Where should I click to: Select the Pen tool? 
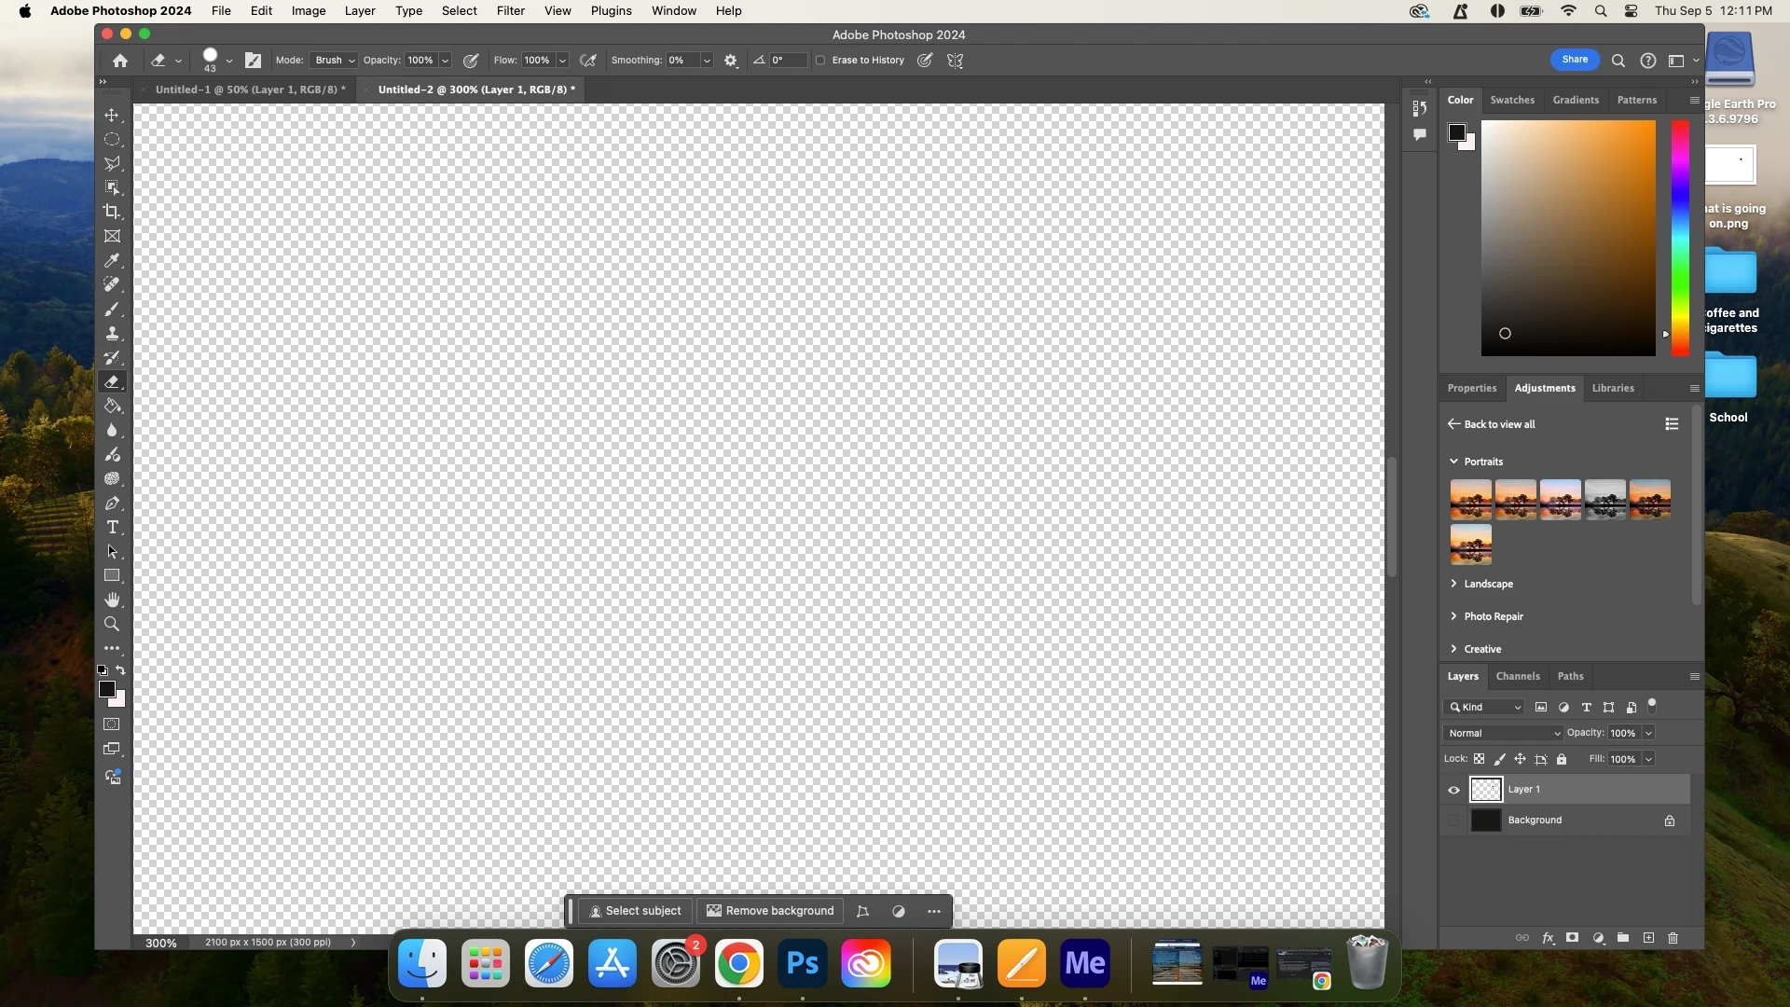[x=112, y=504]
